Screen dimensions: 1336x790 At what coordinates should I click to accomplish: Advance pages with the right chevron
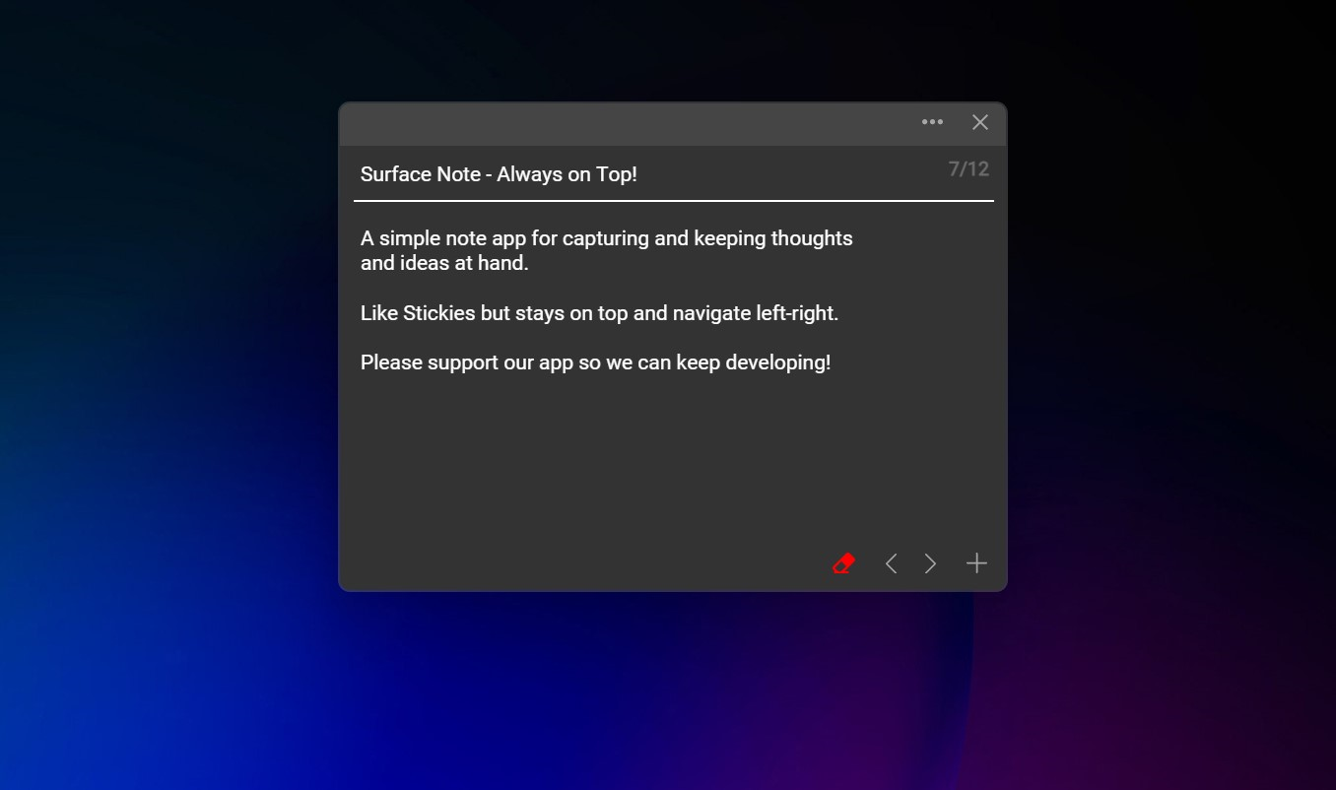pos(930,562)
